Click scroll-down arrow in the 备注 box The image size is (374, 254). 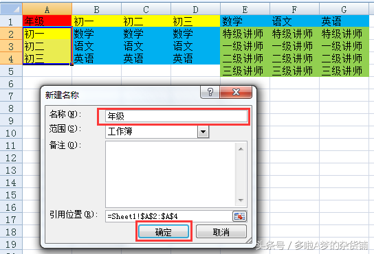coord(241,200)
